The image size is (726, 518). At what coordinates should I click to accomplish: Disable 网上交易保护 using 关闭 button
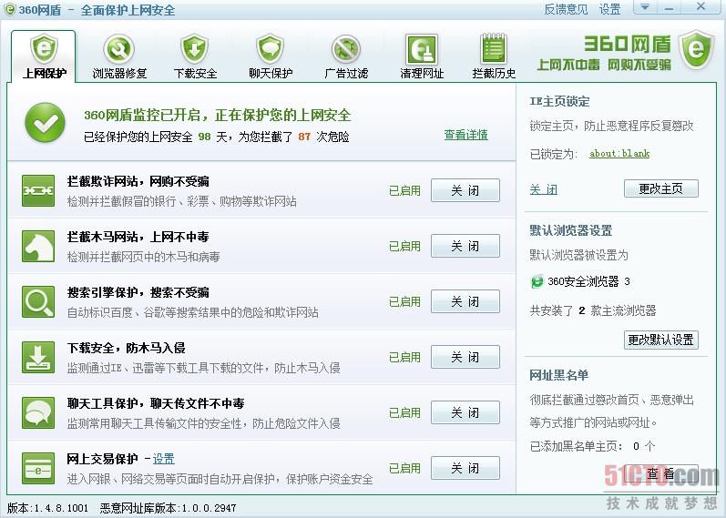[x=465, y=468]
